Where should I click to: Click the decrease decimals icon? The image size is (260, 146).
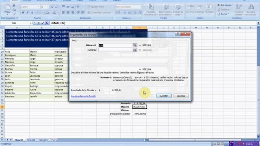click(x=139, y=13)
